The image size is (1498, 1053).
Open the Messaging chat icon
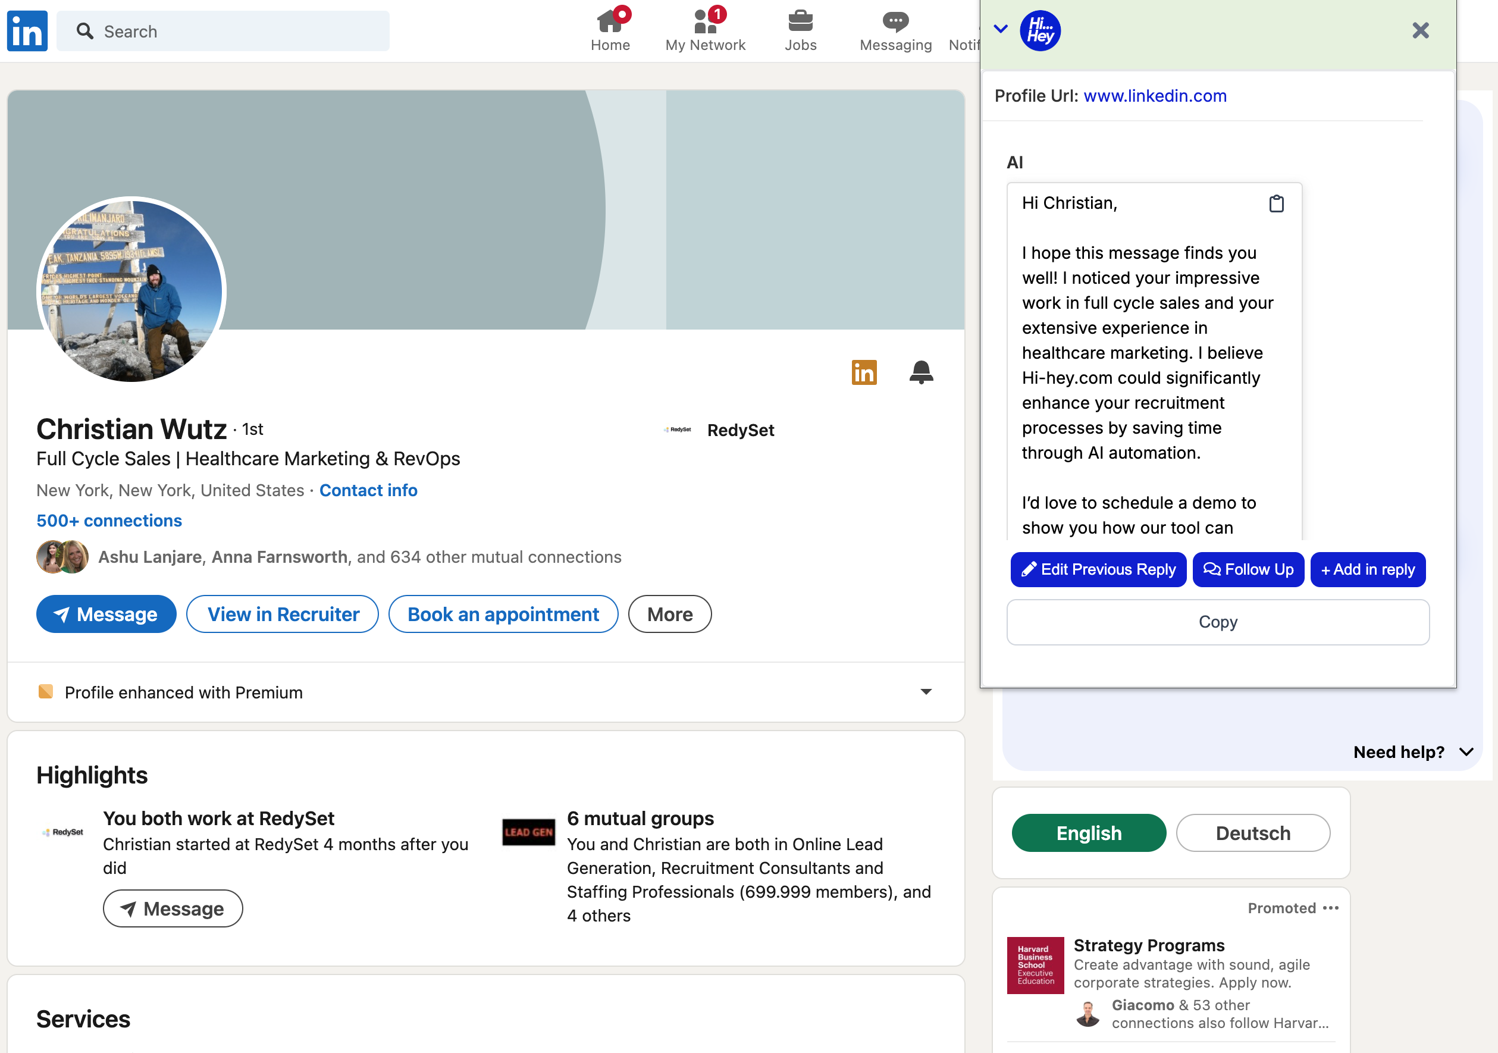(895, 22)
